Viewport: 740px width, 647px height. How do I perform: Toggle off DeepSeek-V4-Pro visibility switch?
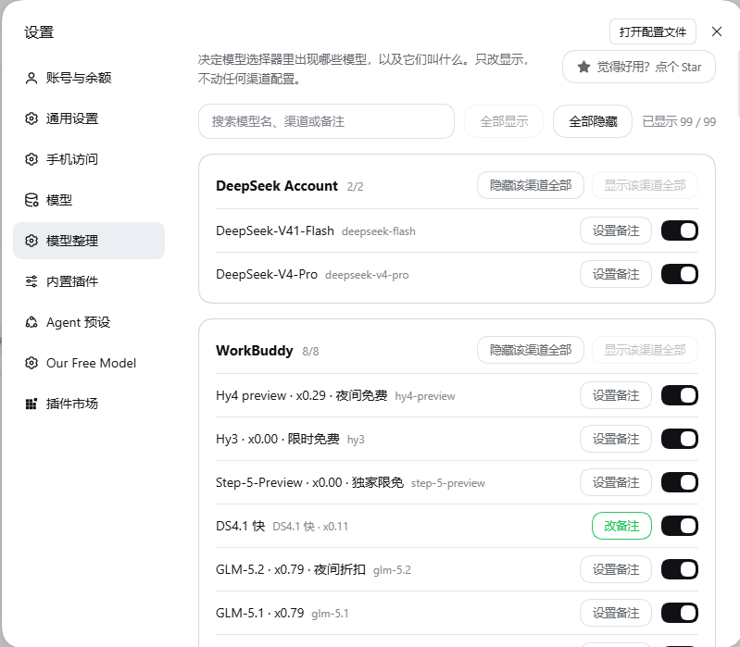679,274
